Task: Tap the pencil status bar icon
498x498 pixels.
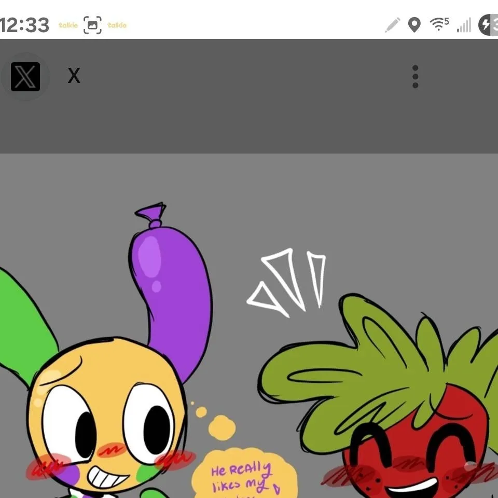Action: point(393,25)
